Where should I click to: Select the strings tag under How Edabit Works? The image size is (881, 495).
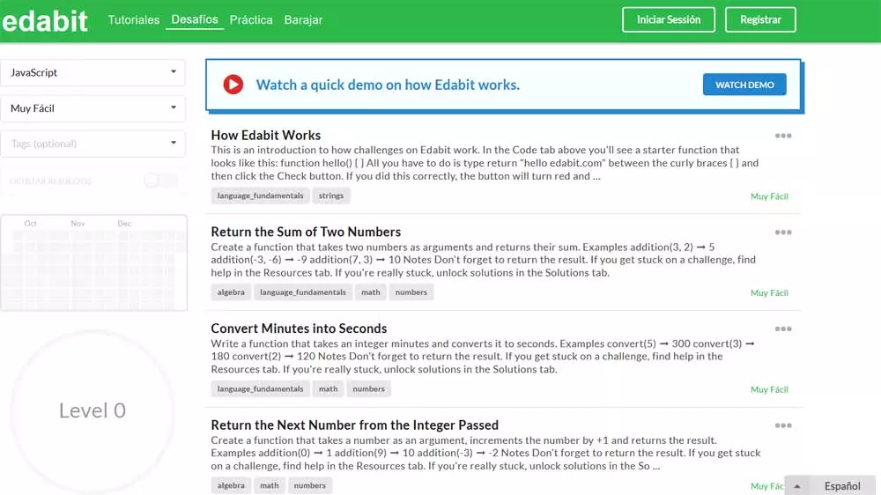(x=331, y=196)
